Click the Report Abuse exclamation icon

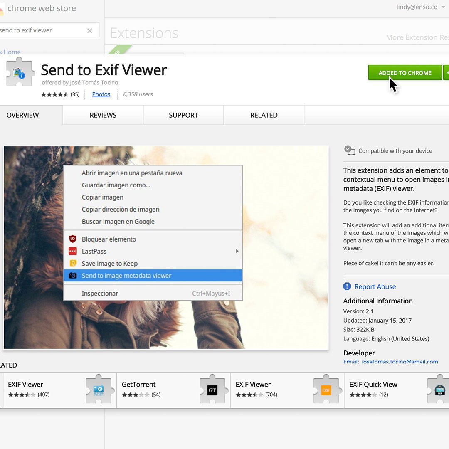[x=347, y=286]
